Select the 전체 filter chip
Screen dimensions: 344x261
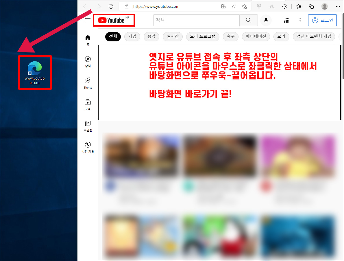(x=113, y=36)
